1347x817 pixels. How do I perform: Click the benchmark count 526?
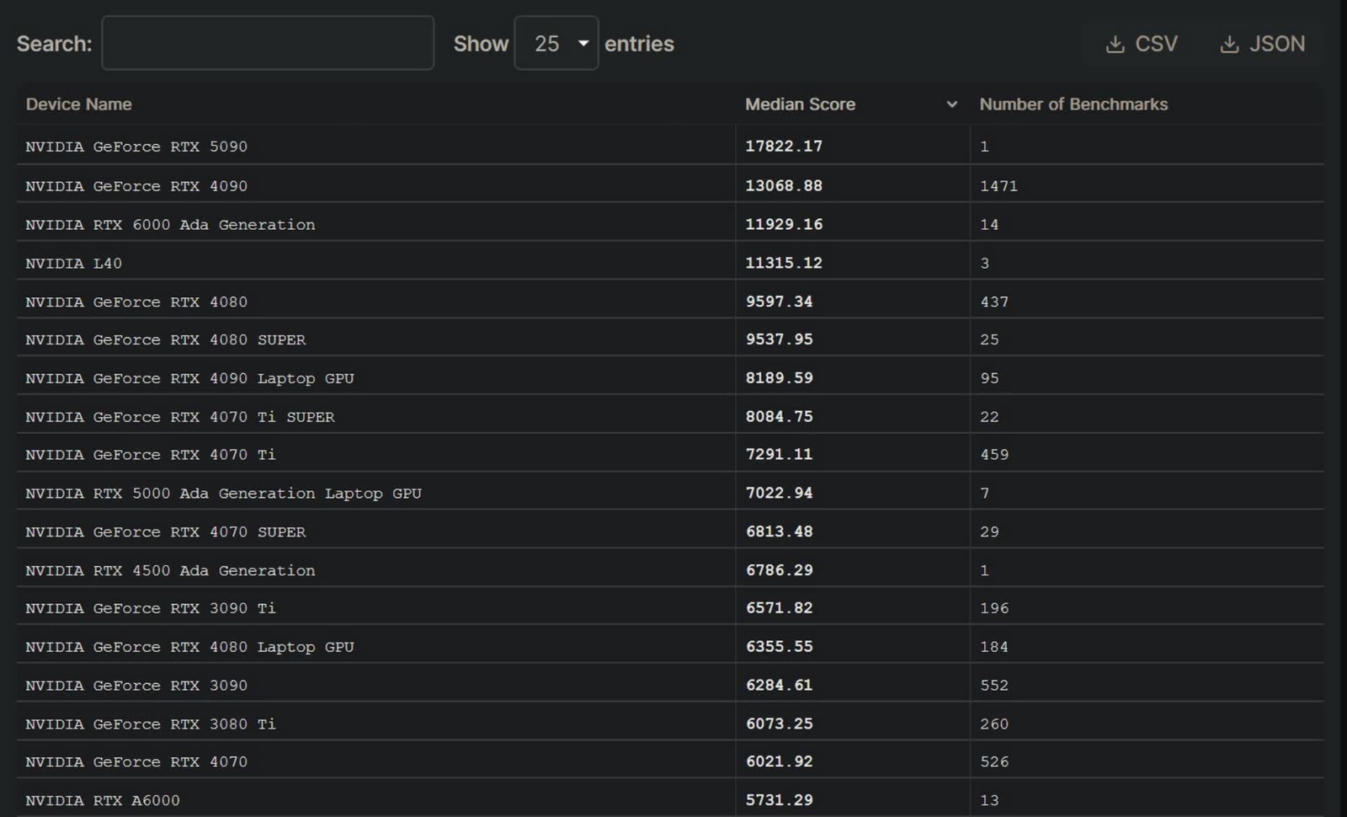click(x=994, y=762)
